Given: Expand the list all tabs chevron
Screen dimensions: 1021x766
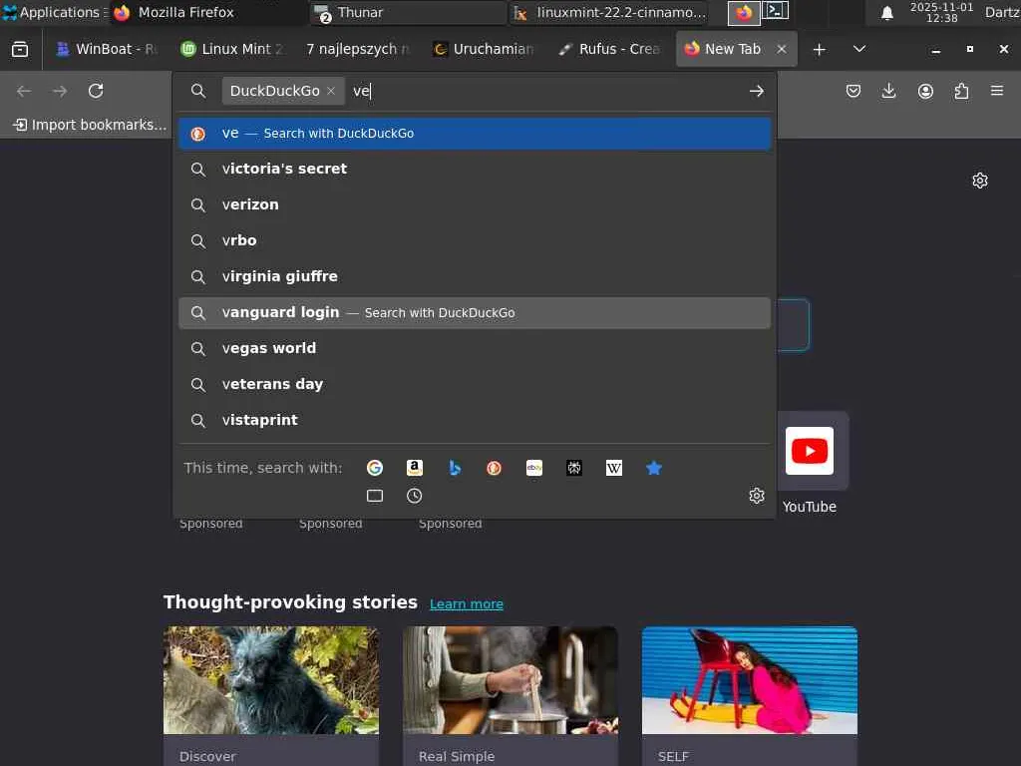Looking at the screenshot, I should point(859,49).
